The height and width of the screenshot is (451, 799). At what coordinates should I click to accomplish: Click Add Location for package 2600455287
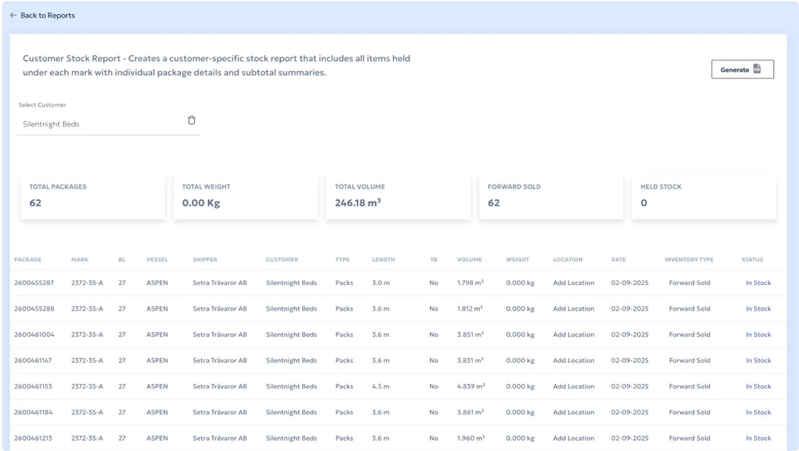click(x=573, y=283)
